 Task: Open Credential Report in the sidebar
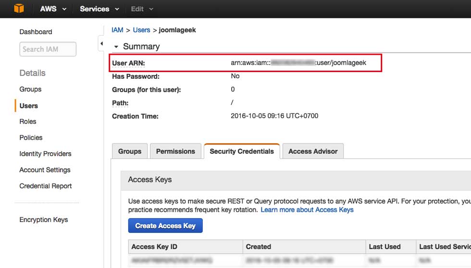click(45, 186)
